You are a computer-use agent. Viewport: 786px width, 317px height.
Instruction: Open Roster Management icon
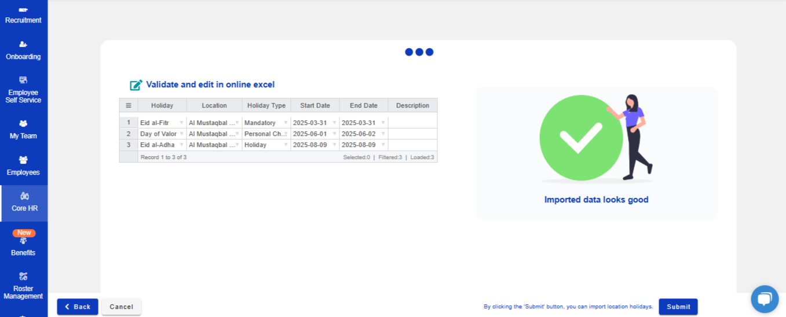23,277
